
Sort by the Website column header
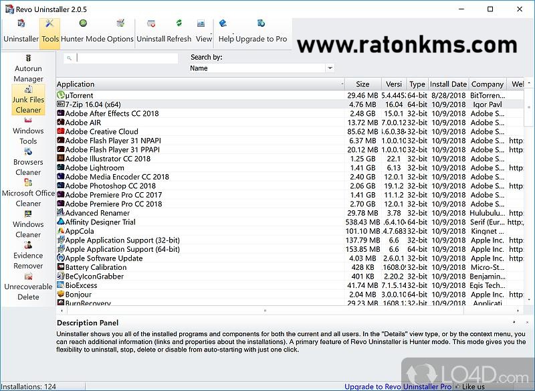tap(516, 84)
